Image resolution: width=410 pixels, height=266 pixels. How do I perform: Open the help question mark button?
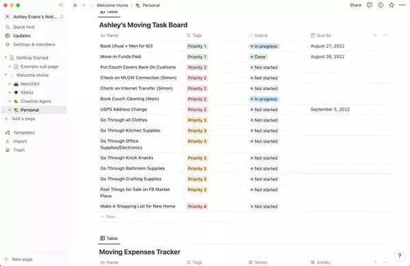[399, 256]
